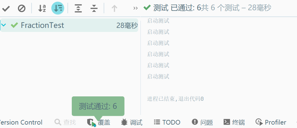Toggle sort by duration button
Screen dimensions: 297x128
click(x=58, y=8)
